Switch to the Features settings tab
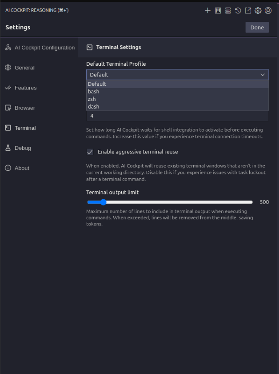This screenshot has height=374, width=279. click(25, 88)
